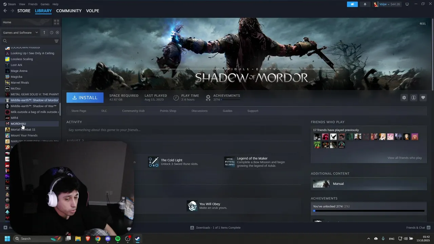Image resolution: width=434 pixels, height=244 pixels.
Task: Click the Play Time clock icon
Action: (176, 98)
